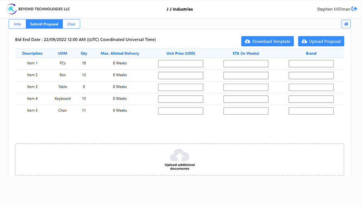
Task: Focus ETA field for Item 5
Action: coord(246,111)
